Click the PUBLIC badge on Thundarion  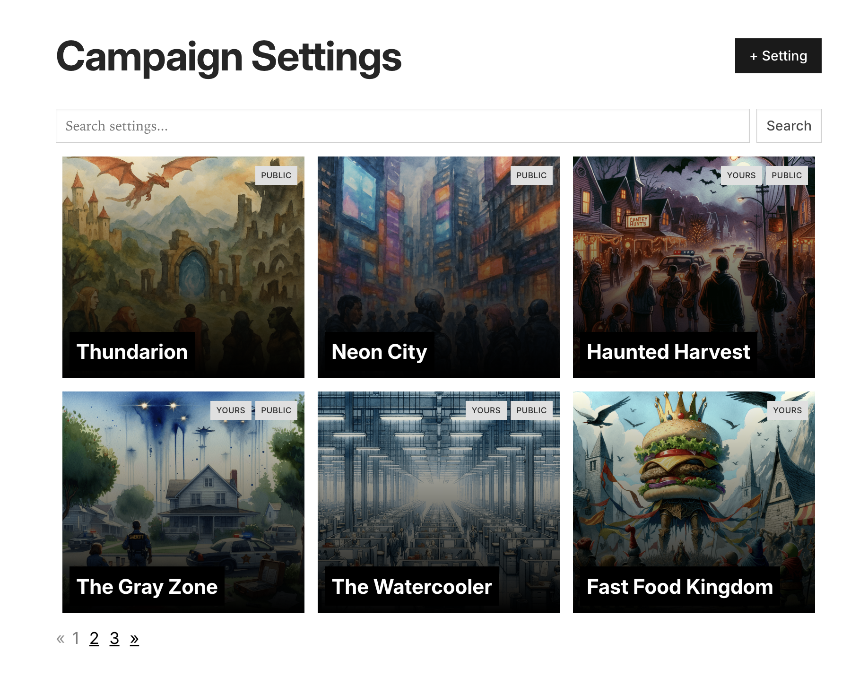click(x=276, y=175)
